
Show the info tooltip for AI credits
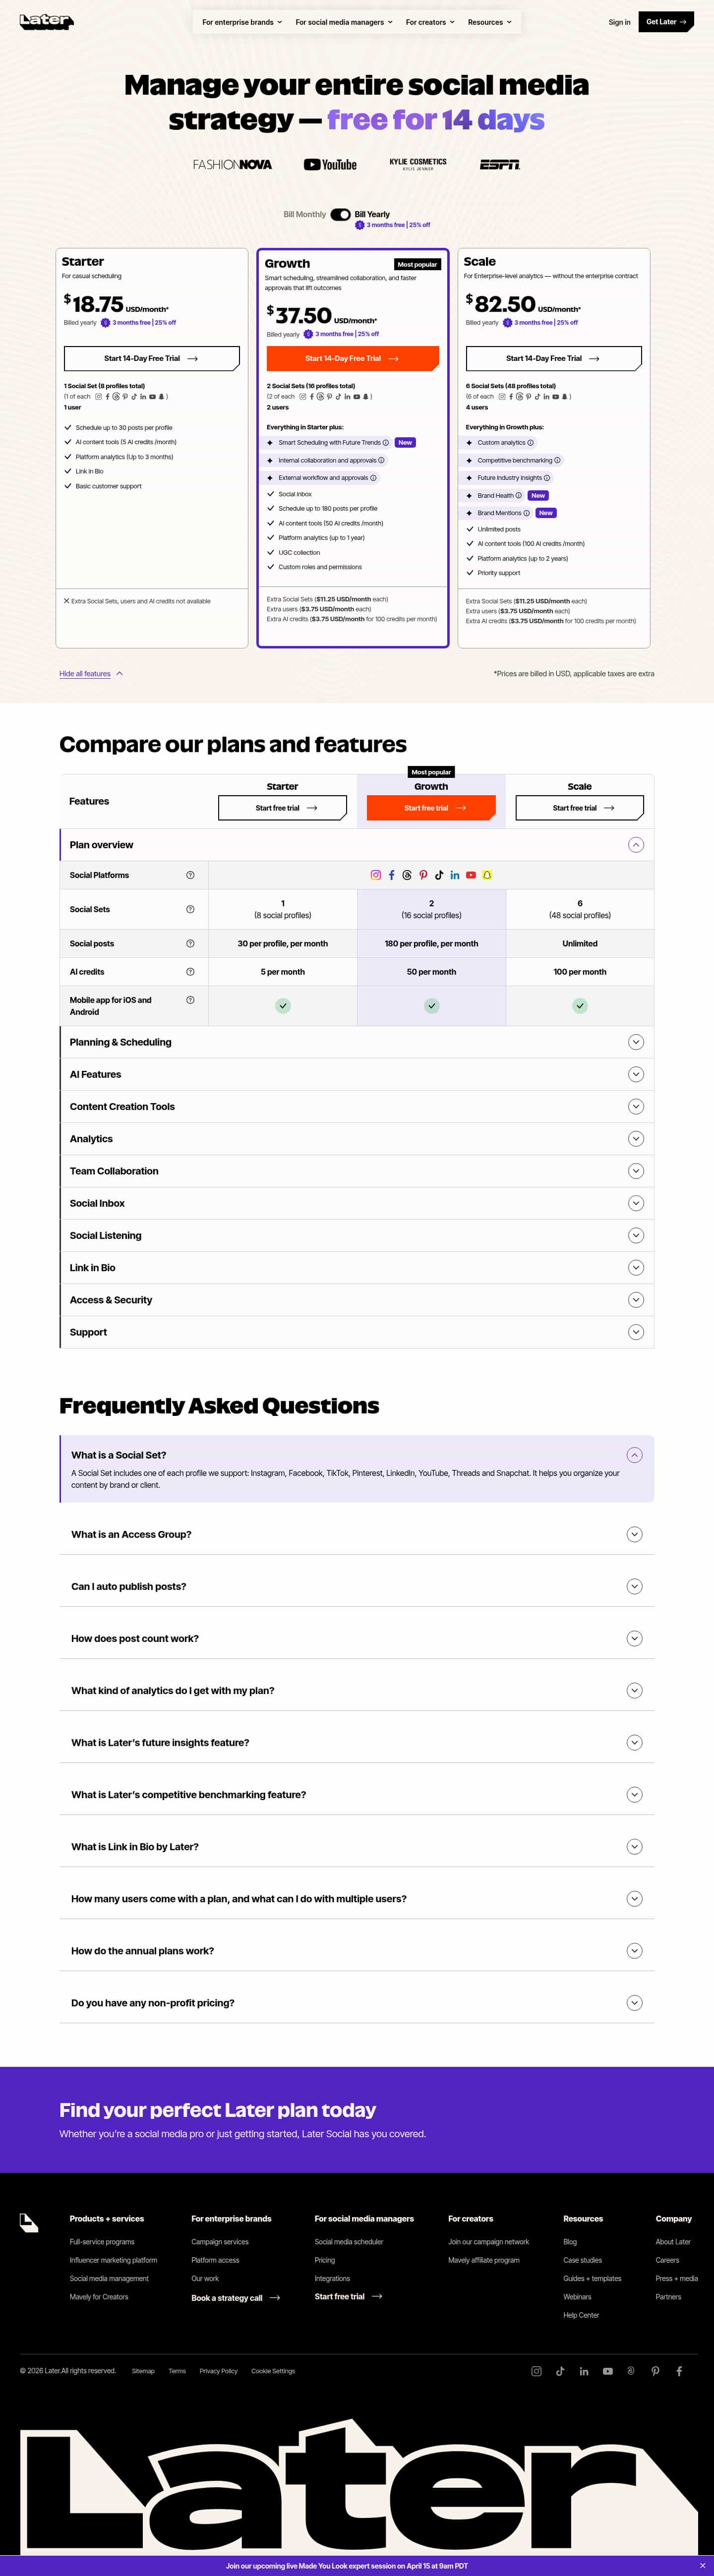(x=190, y=972)
